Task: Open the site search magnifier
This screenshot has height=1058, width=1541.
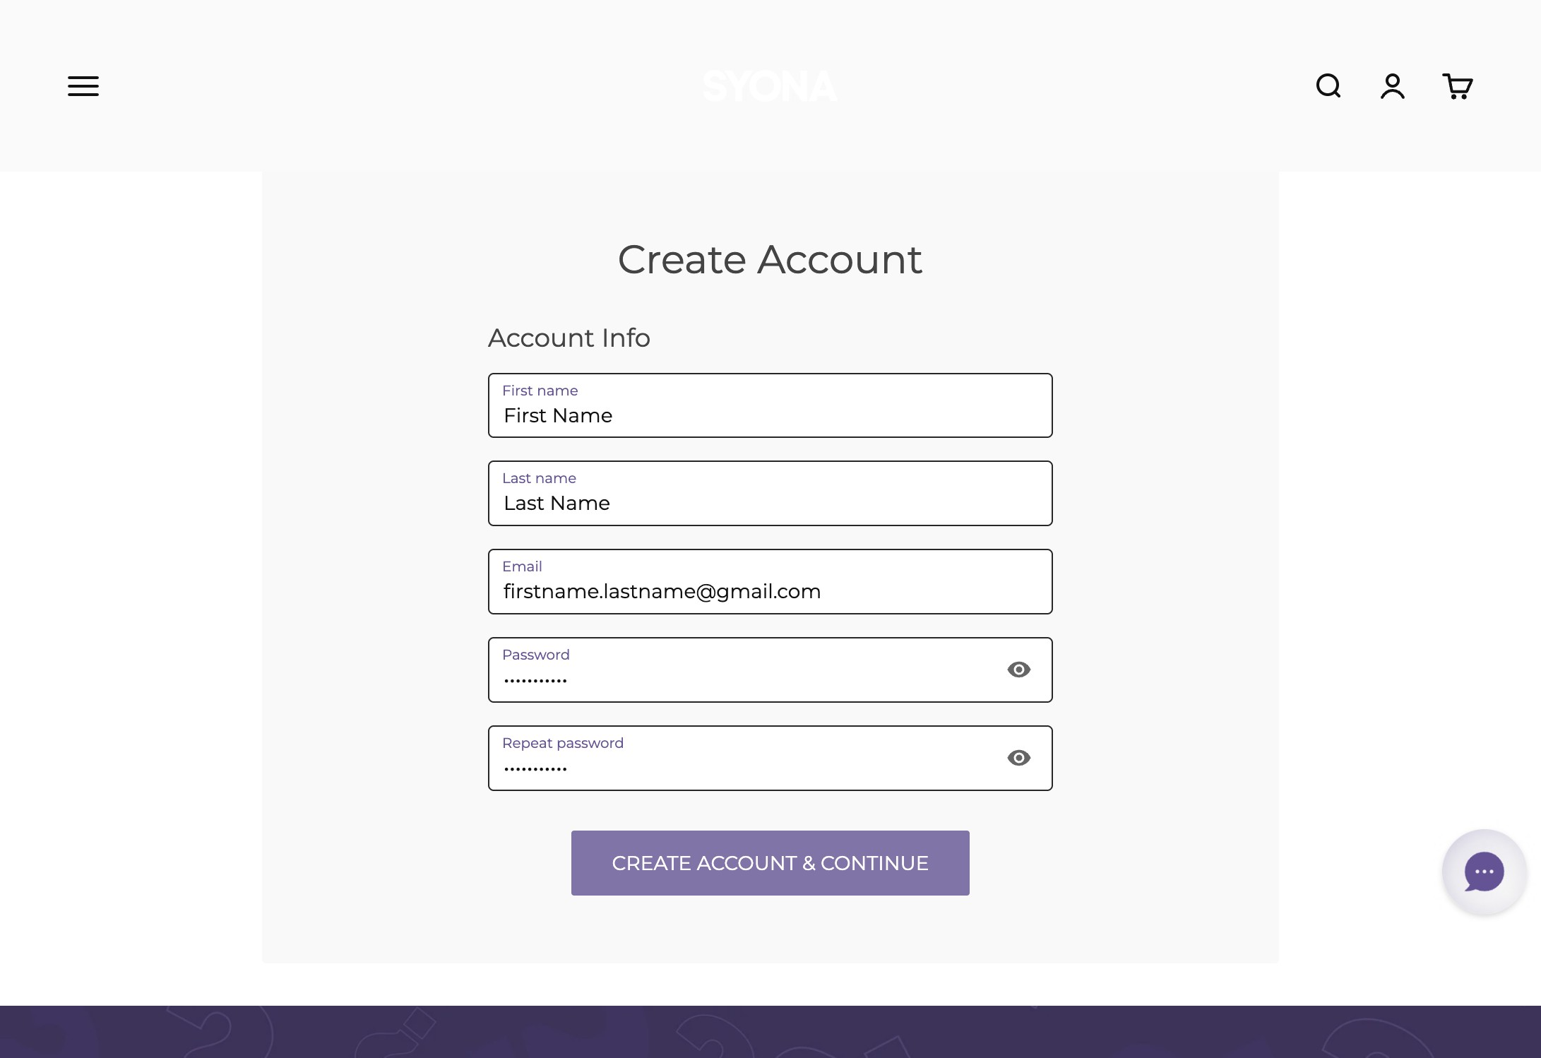Action: pos(1328,86)
